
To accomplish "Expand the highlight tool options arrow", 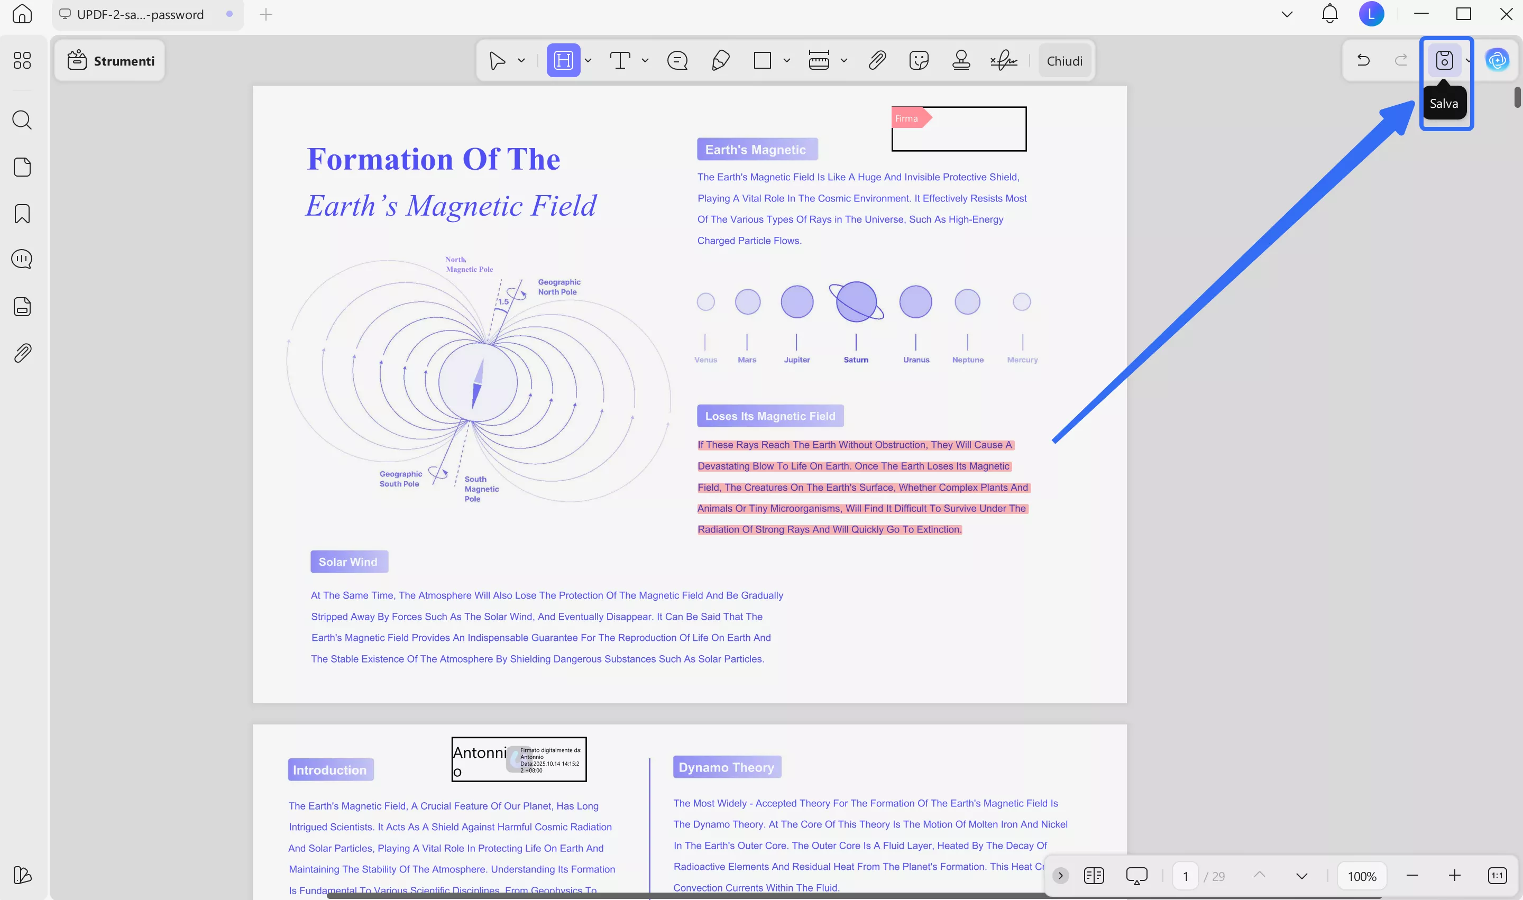I will click(589, 60).
